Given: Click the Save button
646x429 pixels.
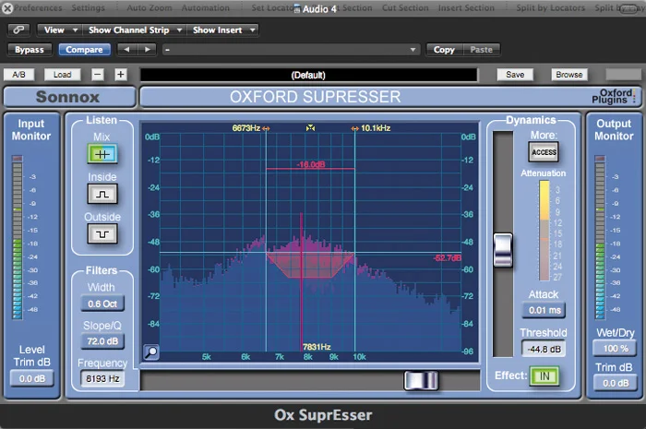Looking at the screenshot, I should tap(515, 75).
